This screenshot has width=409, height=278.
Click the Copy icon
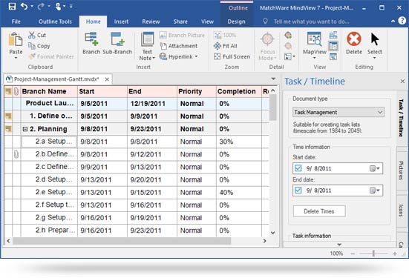[32, 46]
